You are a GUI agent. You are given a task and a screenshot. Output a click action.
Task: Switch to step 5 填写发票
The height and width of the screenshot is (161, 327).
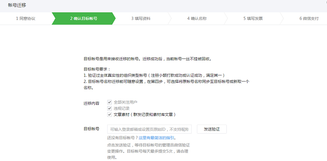point(253,18)
